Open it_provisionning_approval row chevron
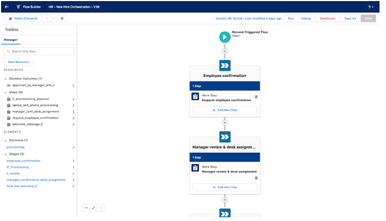 point(74,99)
